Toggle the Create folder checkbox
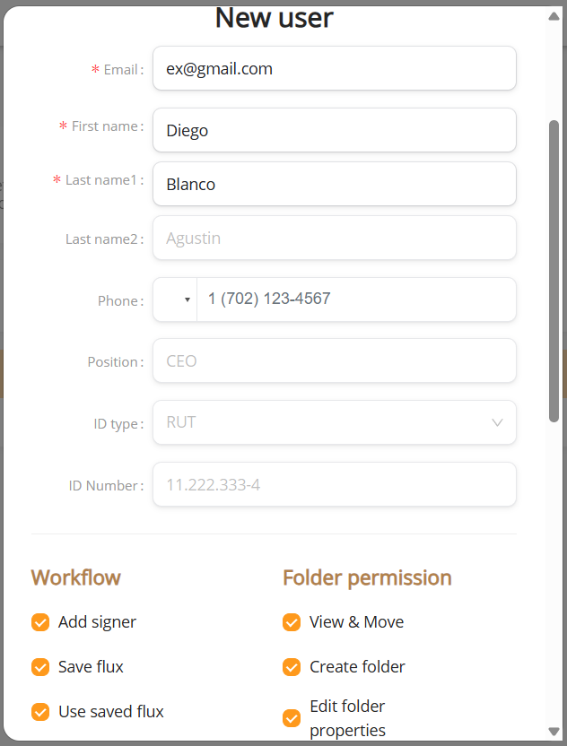Image resolution: width=567 pixels, height=746 pixels. [292, 667]
